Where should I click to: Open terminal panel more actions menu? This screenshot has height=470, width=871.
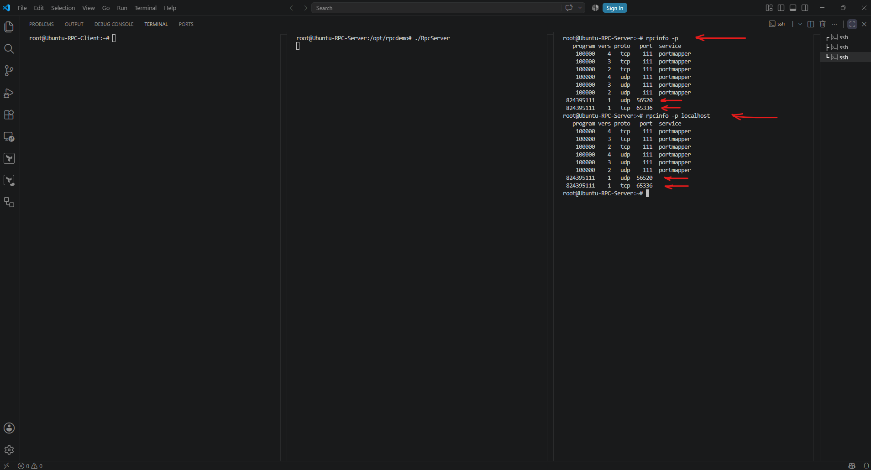click(x=834, y=24)
